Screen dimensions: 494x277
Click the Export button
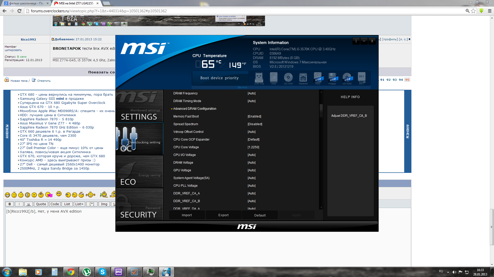point(223,215)
